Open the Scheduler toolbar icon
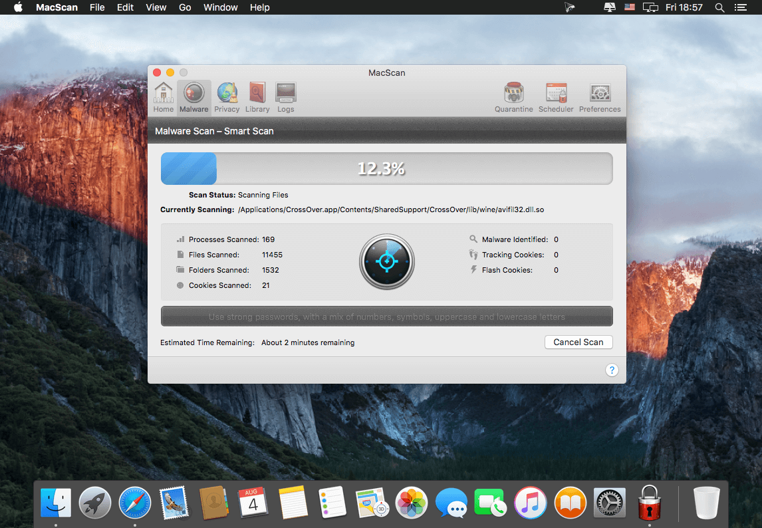Image resolution: width=762 pixels, height=528 pixels. (x=556, y=97)
